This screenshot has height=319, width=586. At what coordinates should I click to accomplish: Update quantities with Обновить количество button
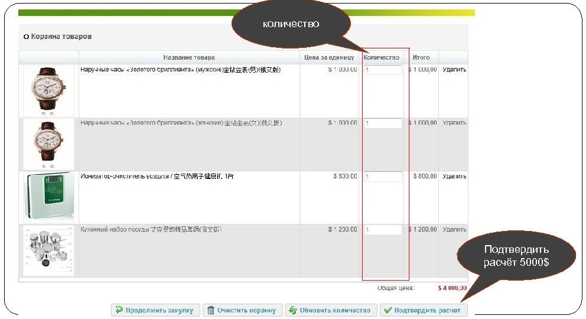[331, 310]
